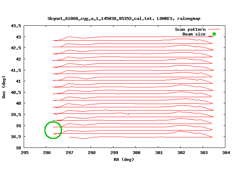
Task: Click the green beam size marker in legend
Action: (x=214, y=34)
